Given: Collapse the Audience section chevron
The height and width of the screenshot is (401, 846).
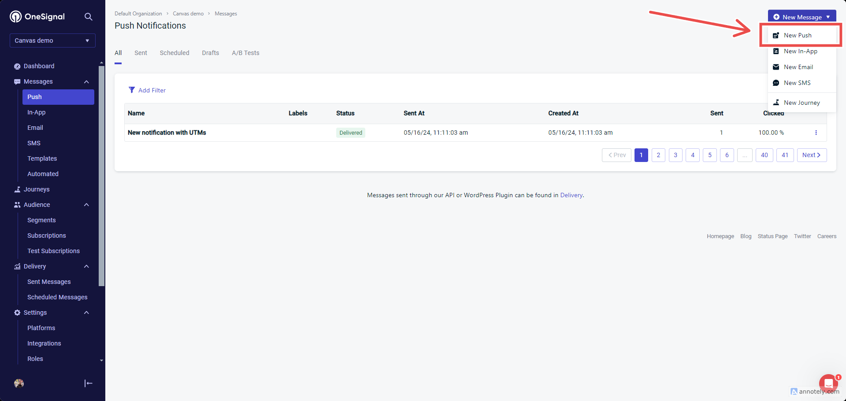Looking at the screenshot, I should [86, 205].
